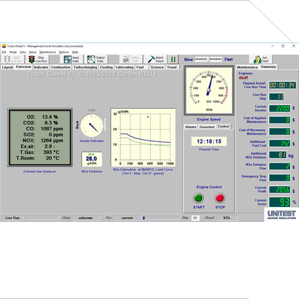Open Maint Select hammer tool
Screen dimensions: 299x299
tap(155, 59)
